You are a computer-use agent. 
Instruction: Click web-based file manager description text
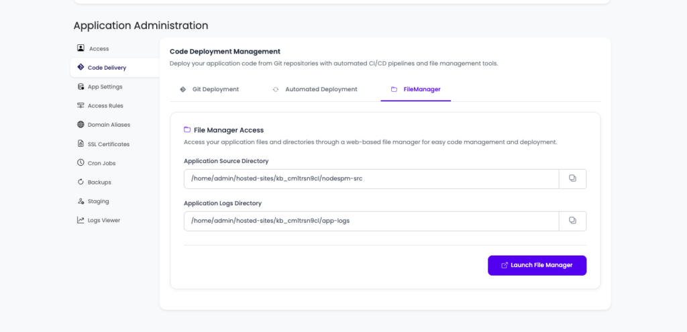click(x=370, y=142)
